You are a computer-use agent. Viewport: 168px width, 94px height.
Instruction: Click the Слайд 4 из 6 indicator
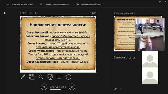tap(58, 87)
